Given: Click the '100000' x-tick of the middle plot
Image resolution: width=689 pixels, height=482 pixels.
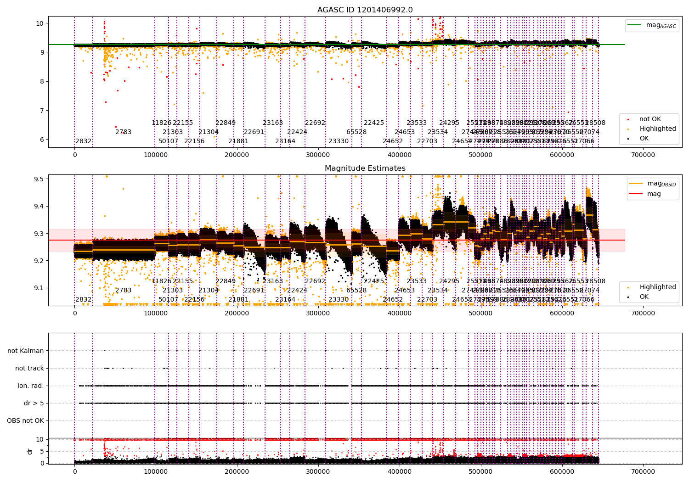Looking at the screenshot, I should [x=156, y=313].
